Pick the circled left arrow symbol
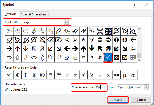 click(100, 40)
